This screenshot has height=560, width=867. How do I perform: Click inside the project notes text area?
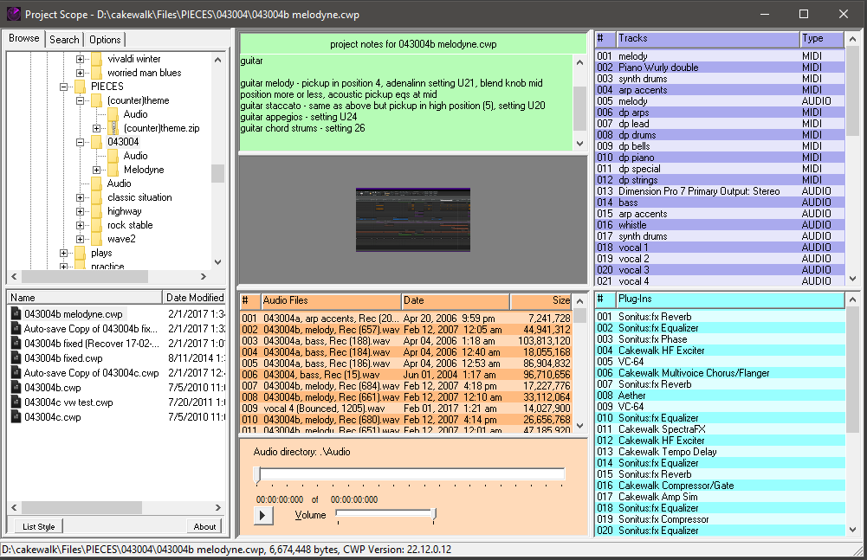406,102
